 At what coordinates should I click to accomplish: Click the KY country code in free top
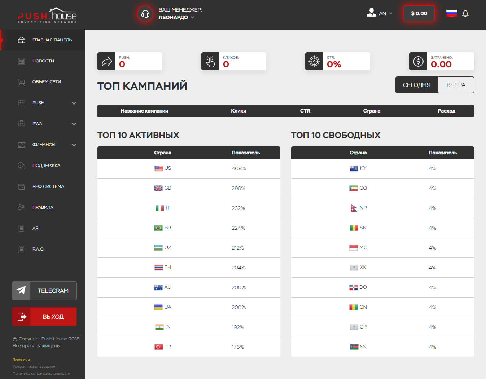(363, 168)
